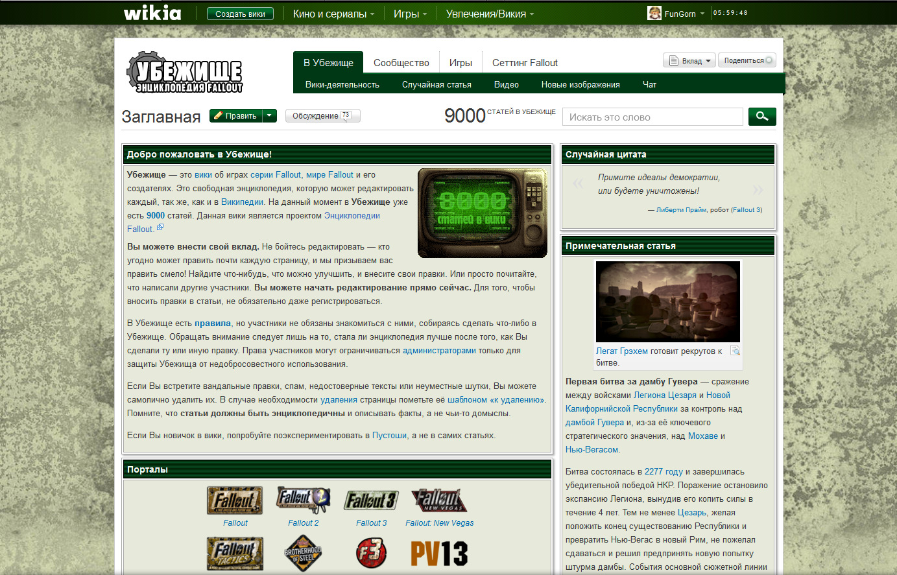Expand the Кино и сериалы menu
Viewport: 897px width, 575px height.
333,14
